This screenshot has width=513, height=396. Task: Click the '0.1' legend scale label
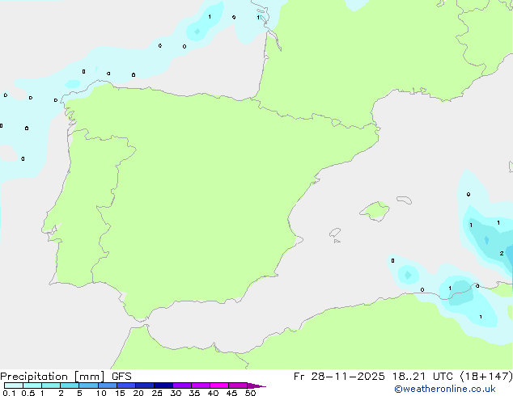[x=8, y=393]
